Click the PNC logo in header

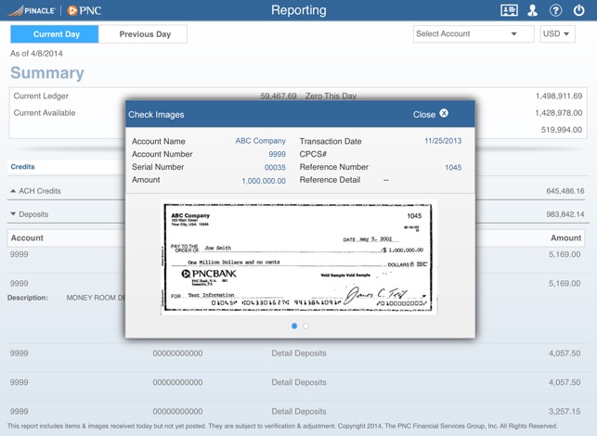(84, 10)
